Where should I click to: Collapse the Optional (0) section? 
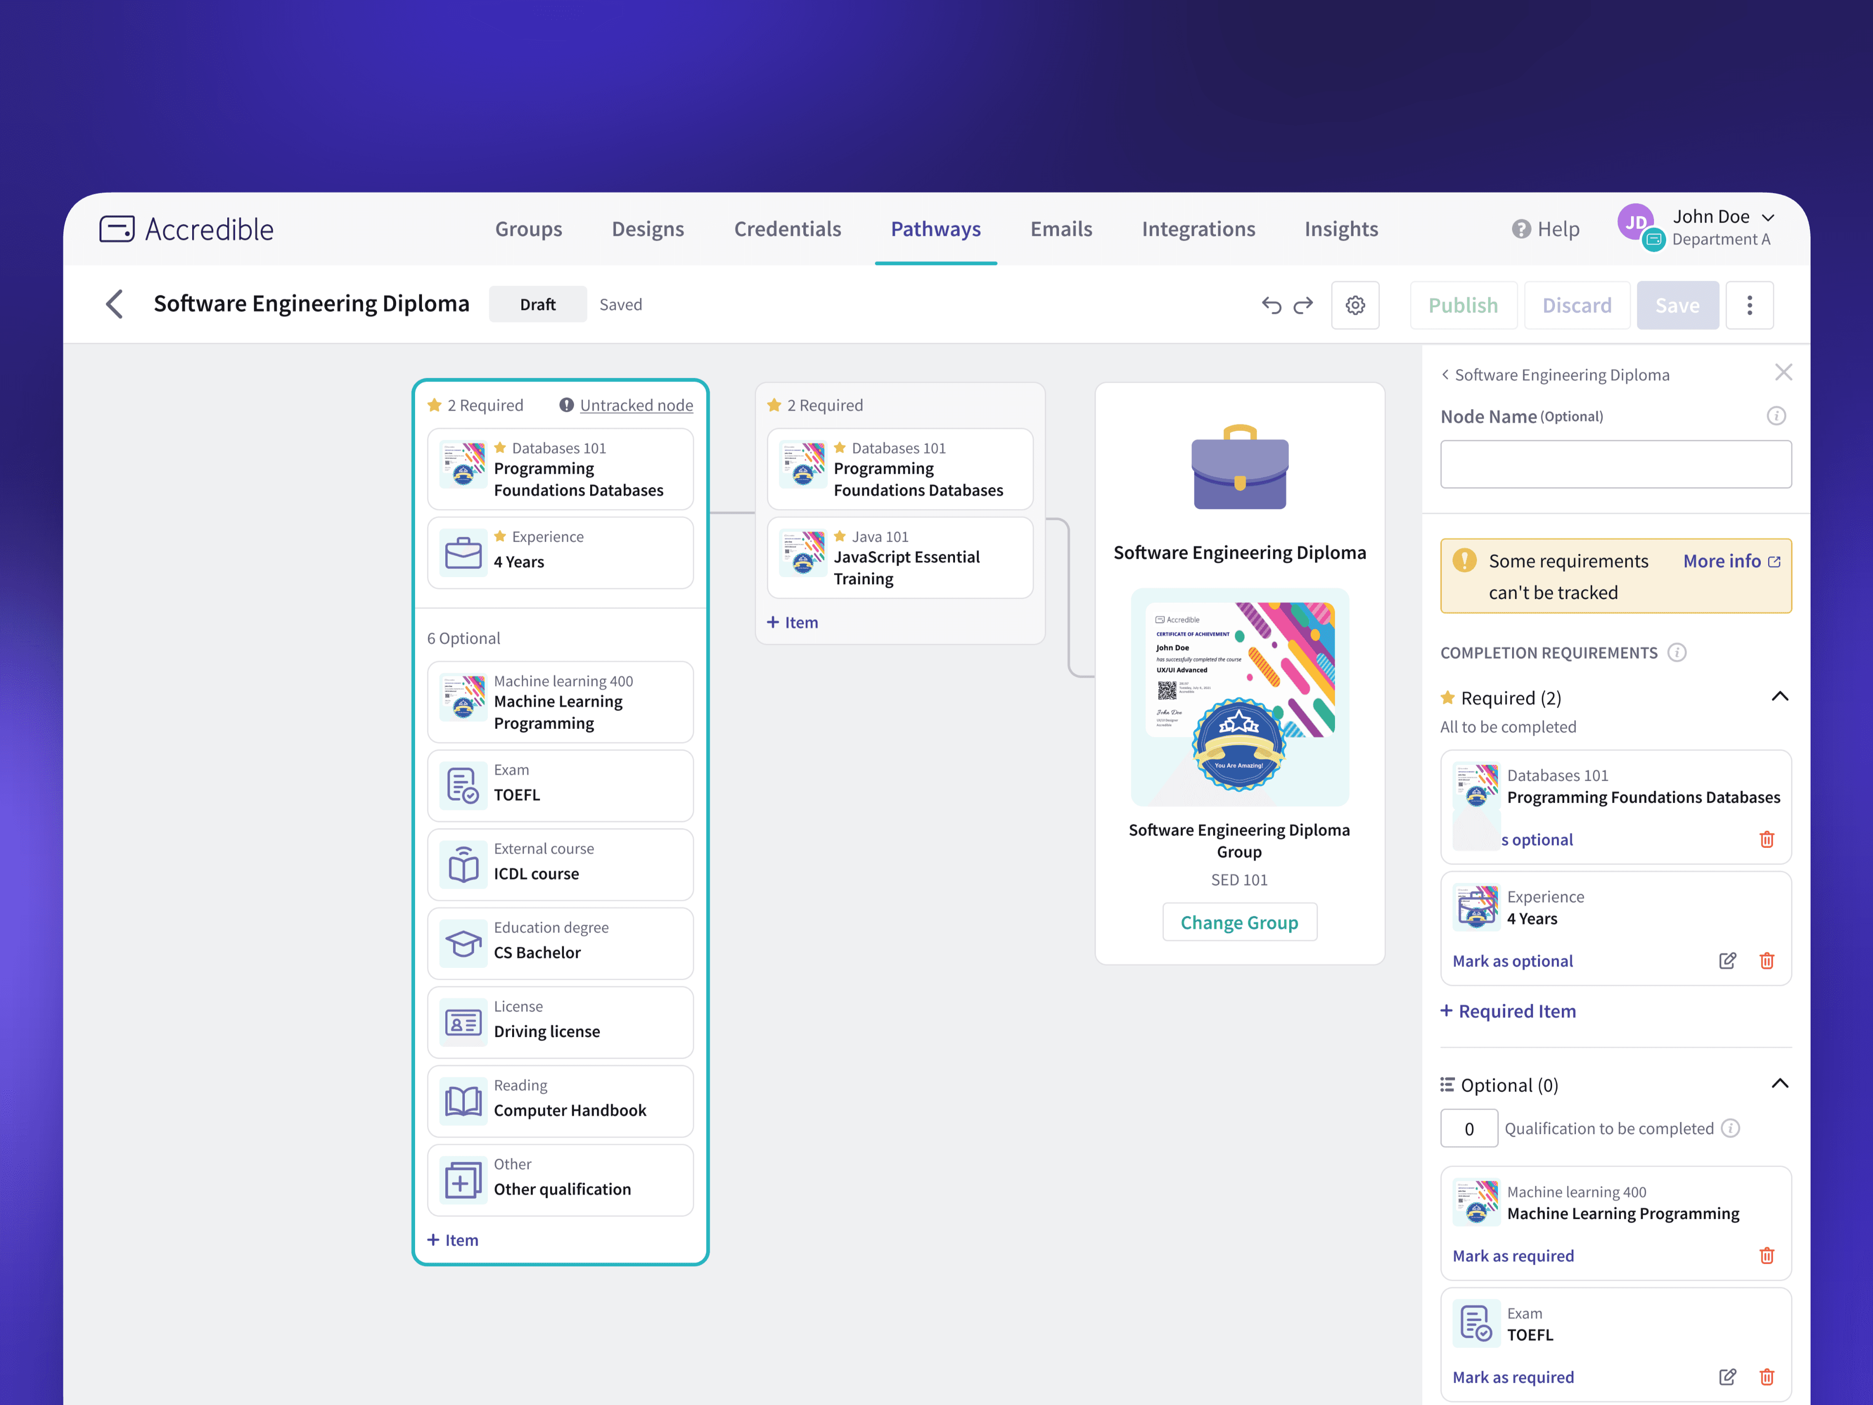tap(1779, 1084)
